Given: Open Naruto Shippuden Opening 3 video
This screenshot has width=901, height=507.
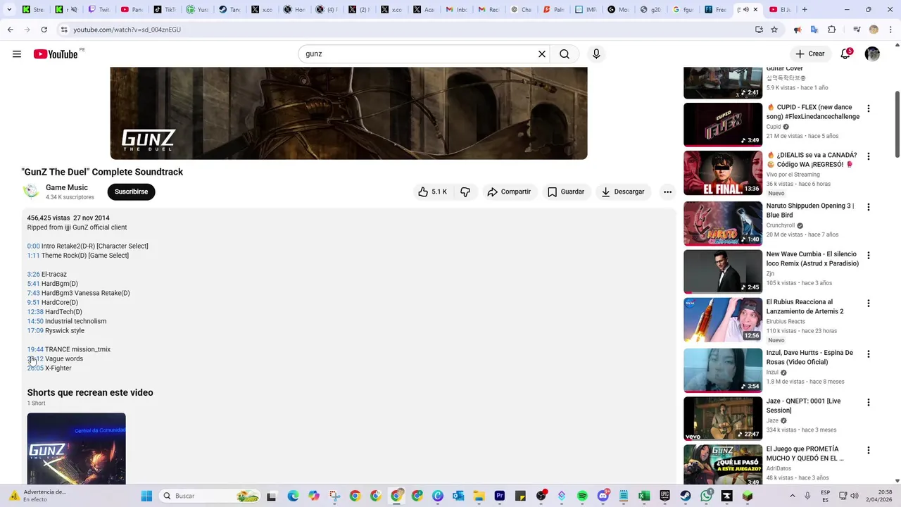Looking at the screenshot, I should coord(723,224).
